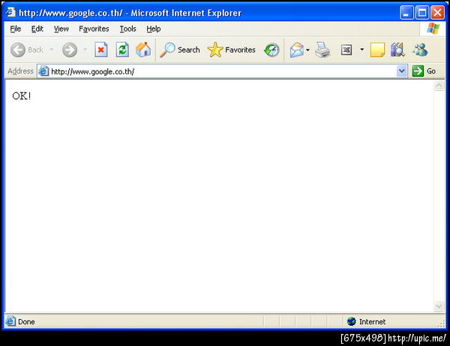Viewport: 450px width, 346px height.
Task: Maximize the Internet Explorer window
Action: [422, 13]
